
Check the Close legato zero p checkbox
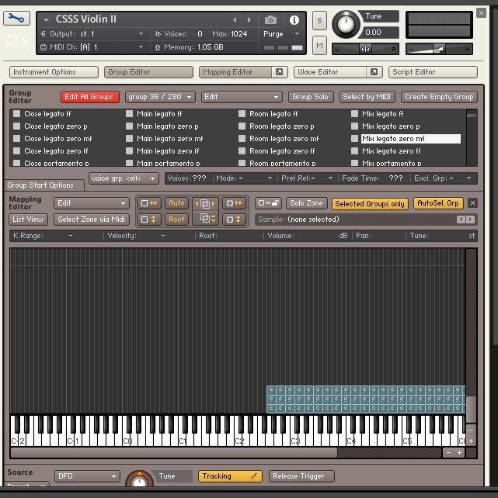point(17,126)
